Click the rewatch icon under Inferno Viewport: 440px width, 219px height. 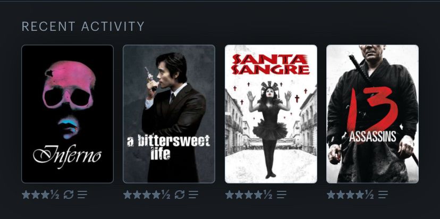[69, 195]
